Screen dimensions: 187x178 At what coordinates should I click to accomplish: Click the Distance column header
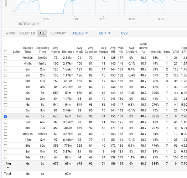(x=68, y=52)
